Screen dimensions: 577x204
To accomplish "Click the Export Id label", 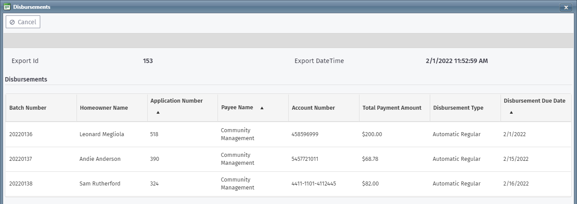I will [25, 61].
